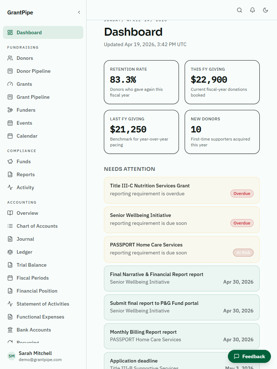The height and width of the screenshot is (369, 277).
Task: Open Final Narrative & Financial Report item
Action: pyautogui.click(x=182, y=279)
